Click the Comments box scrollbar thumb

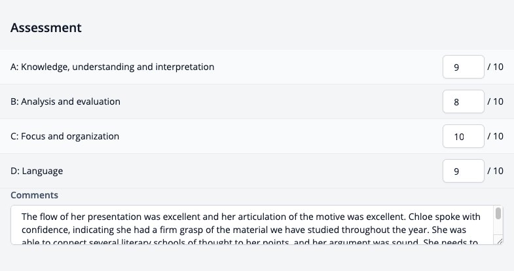[x=498, y=213]
